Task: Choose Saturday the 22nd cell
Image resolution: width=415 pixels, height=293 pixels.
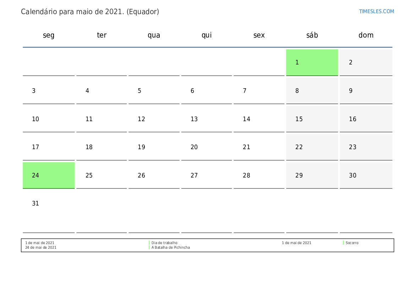Action: tap(312, 147)
